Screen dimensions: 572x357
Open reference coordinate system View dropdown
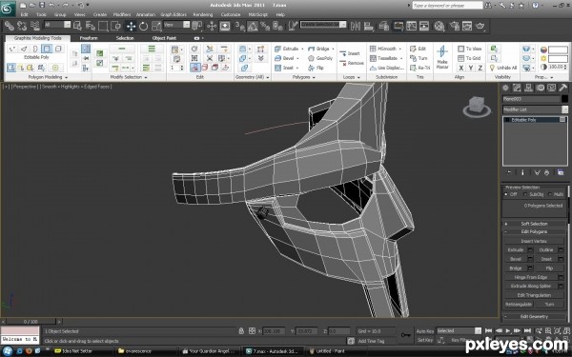pos(176,25)
